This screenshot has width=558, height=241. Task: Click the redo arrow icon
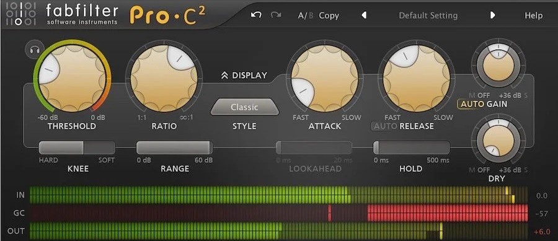coord(276,15)
